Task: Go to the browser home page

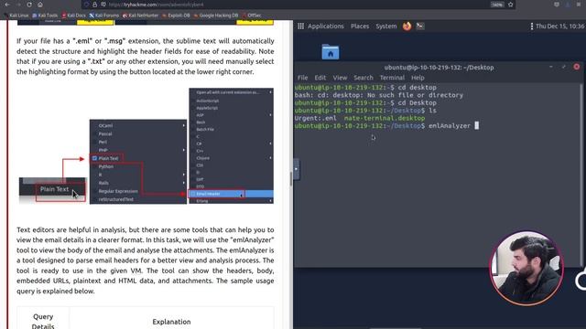Action: (x=40, y=5)
